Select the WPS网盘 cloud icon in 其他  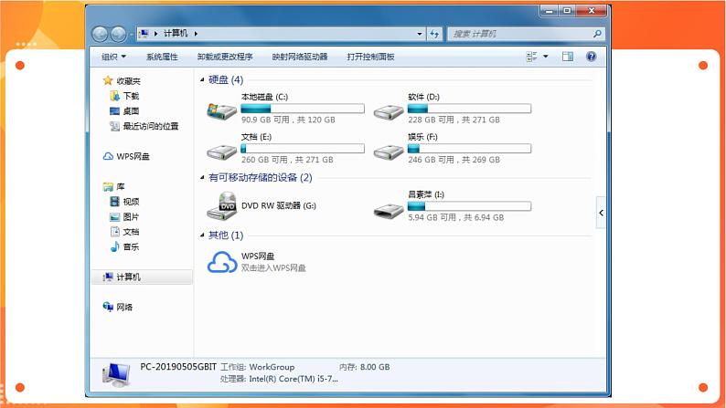222,262
